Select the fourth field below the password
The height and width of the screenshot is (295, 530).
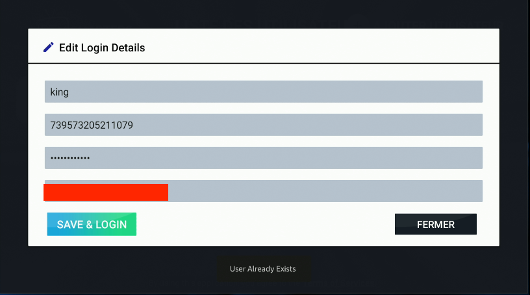pyautogui.click(x=325, y=191)
